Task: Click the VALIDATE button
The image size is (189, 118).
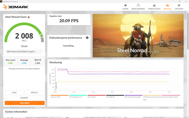Action: click(24, 98)
